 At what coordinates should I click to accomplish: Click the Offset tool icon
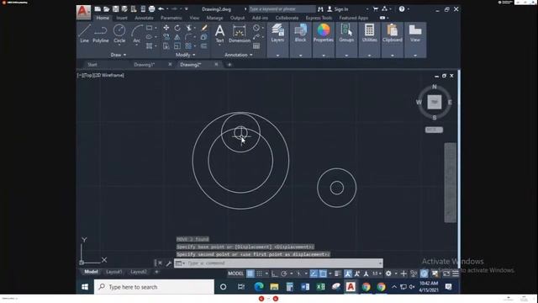(x=203, y=46)
